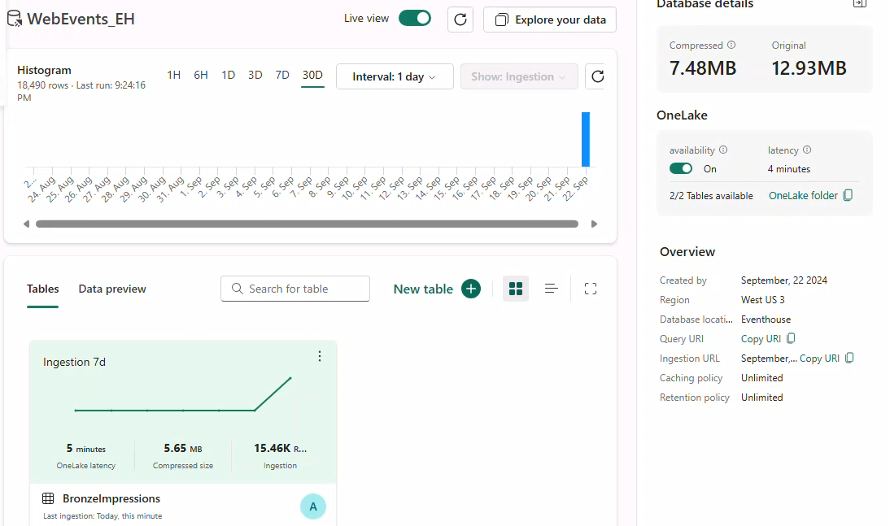Screen dimensions: 890x526
Task: Refresh the histogram data
Action: point(597,76)
